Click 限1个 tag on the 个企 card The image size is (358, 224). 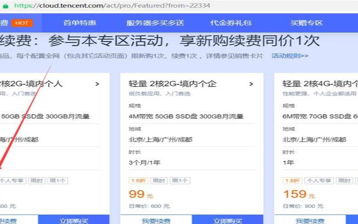180,181
